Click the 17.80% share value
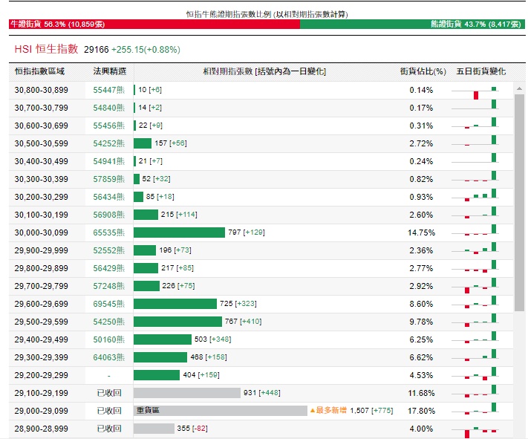This screenshot has width=528, height=439. point(421,411)
